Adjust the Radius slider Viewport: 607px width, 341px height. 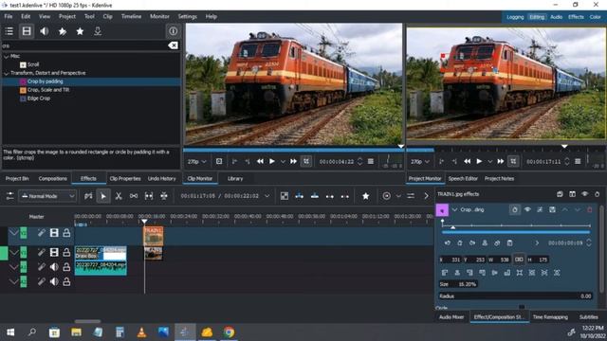516,296
